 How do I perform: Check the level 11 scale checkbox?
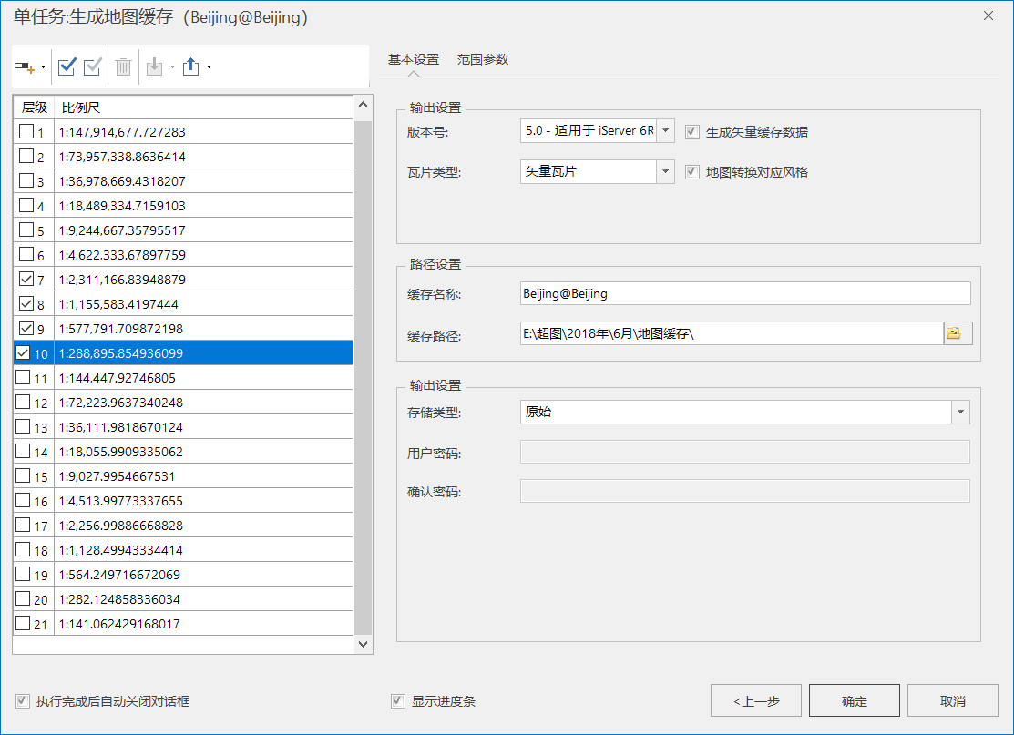(x=25, y=378)
